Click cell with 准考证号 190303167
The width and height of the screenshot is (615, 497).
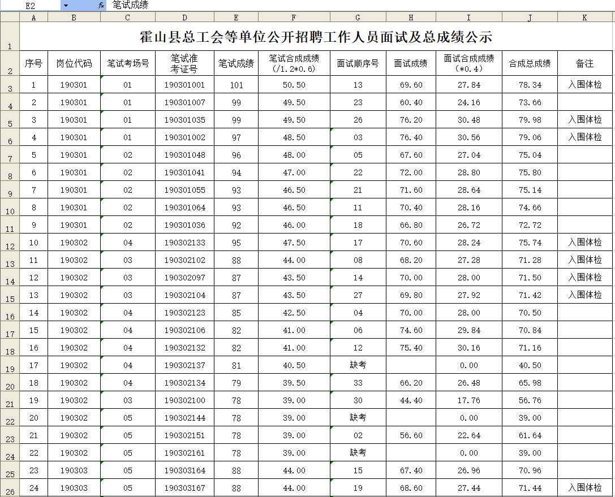[x=185, y=487]
